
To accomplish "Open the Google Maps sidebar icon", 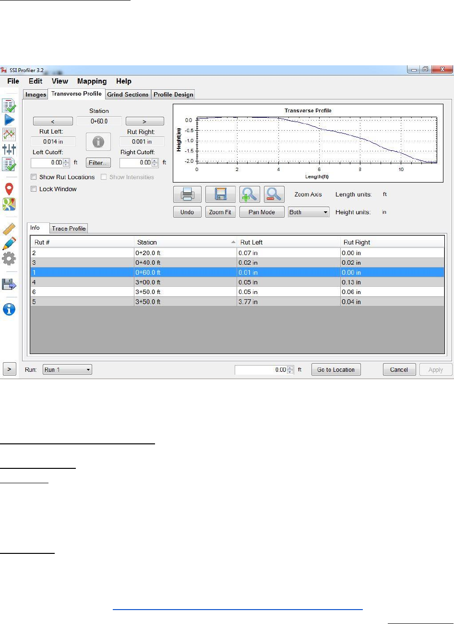I will (9, 204).
